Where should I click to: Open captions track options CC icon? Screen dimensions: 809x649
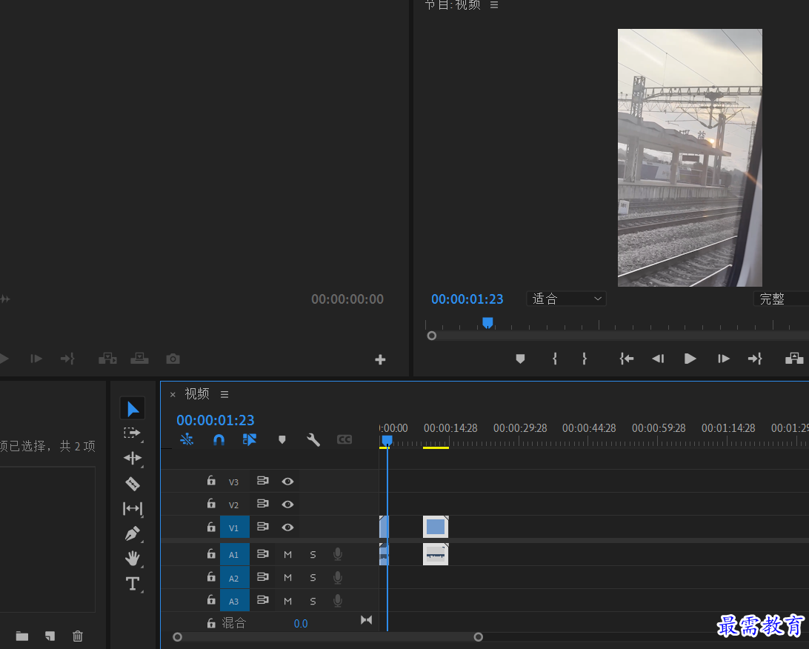[344, 439]
